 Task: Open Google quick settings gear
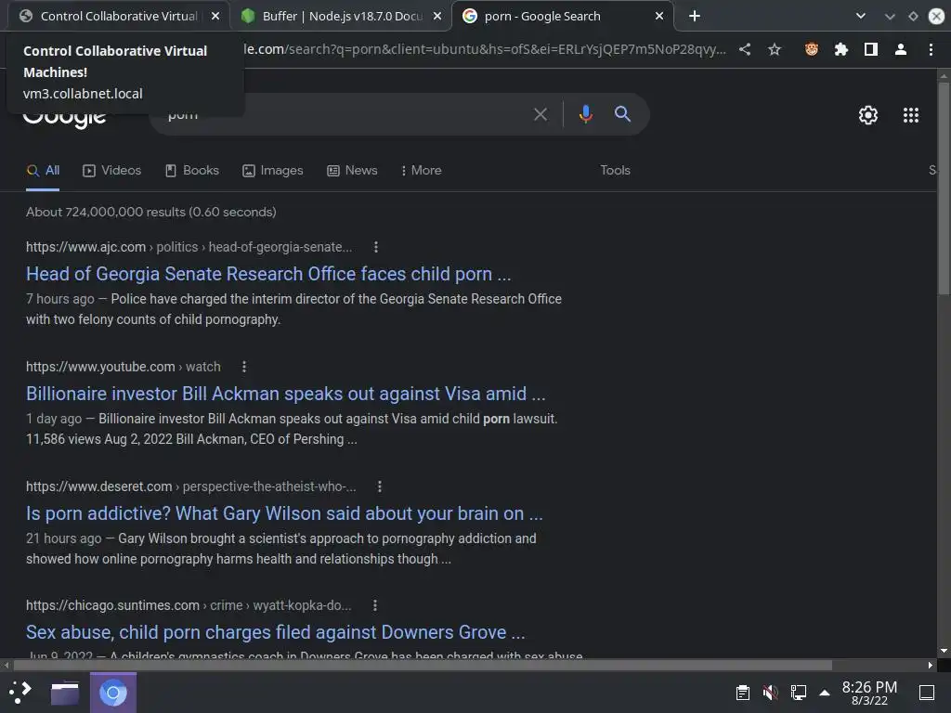pyautogui.click(x=868, y=115)
